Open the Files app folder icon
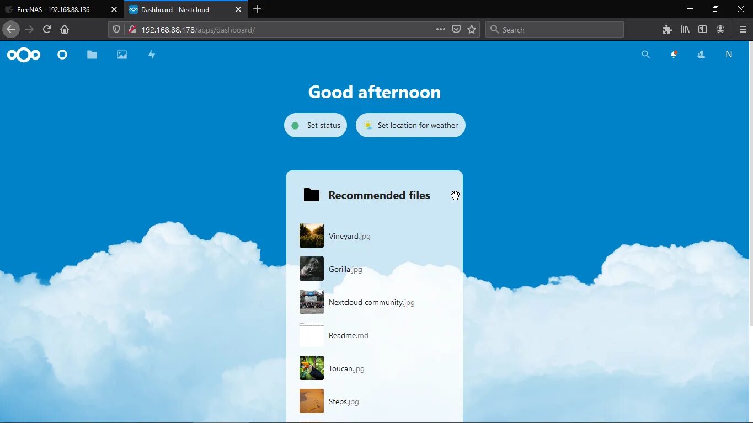 (x=92, y=55)
